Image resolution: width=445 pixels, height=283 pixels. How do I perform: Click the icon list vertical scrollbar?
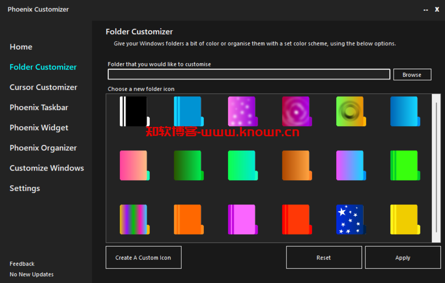[436, 168]
